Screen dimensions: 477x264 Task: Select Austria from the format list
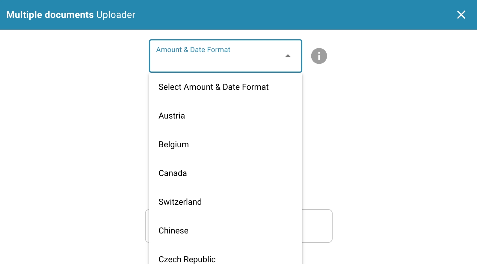pos(172,116)
